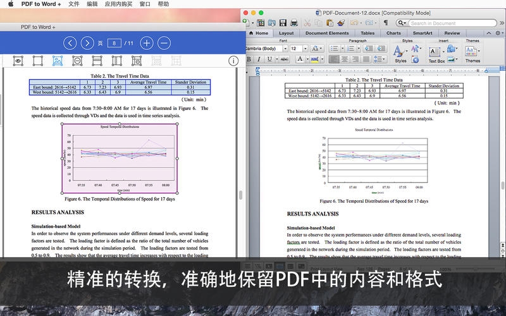506x316 pixels.
Task: Click the decrease indent icon
Action: pyautogui.click(x=368, y=49)
